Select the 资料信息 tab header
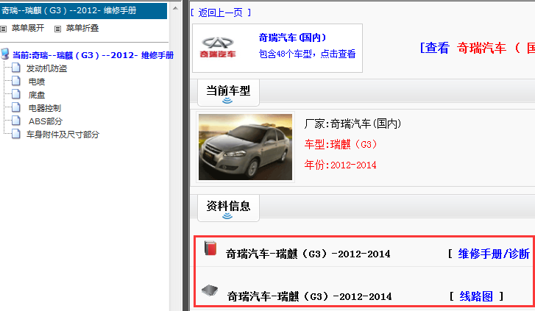The height and width of the screenshot is (311, 535). point(228,207)
